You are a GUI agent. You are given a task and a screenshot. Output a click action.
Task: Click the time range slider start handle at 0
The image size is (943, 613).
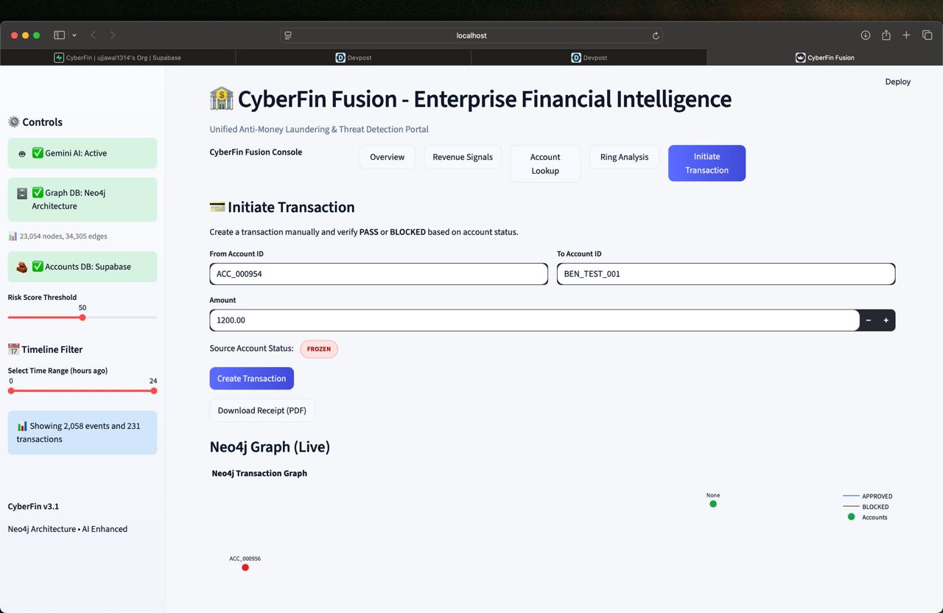tap(11, 391)
